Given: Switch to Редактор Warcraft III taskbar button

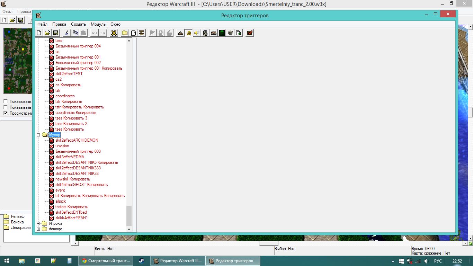Looking at the screenshot, I should click(178, 261).
